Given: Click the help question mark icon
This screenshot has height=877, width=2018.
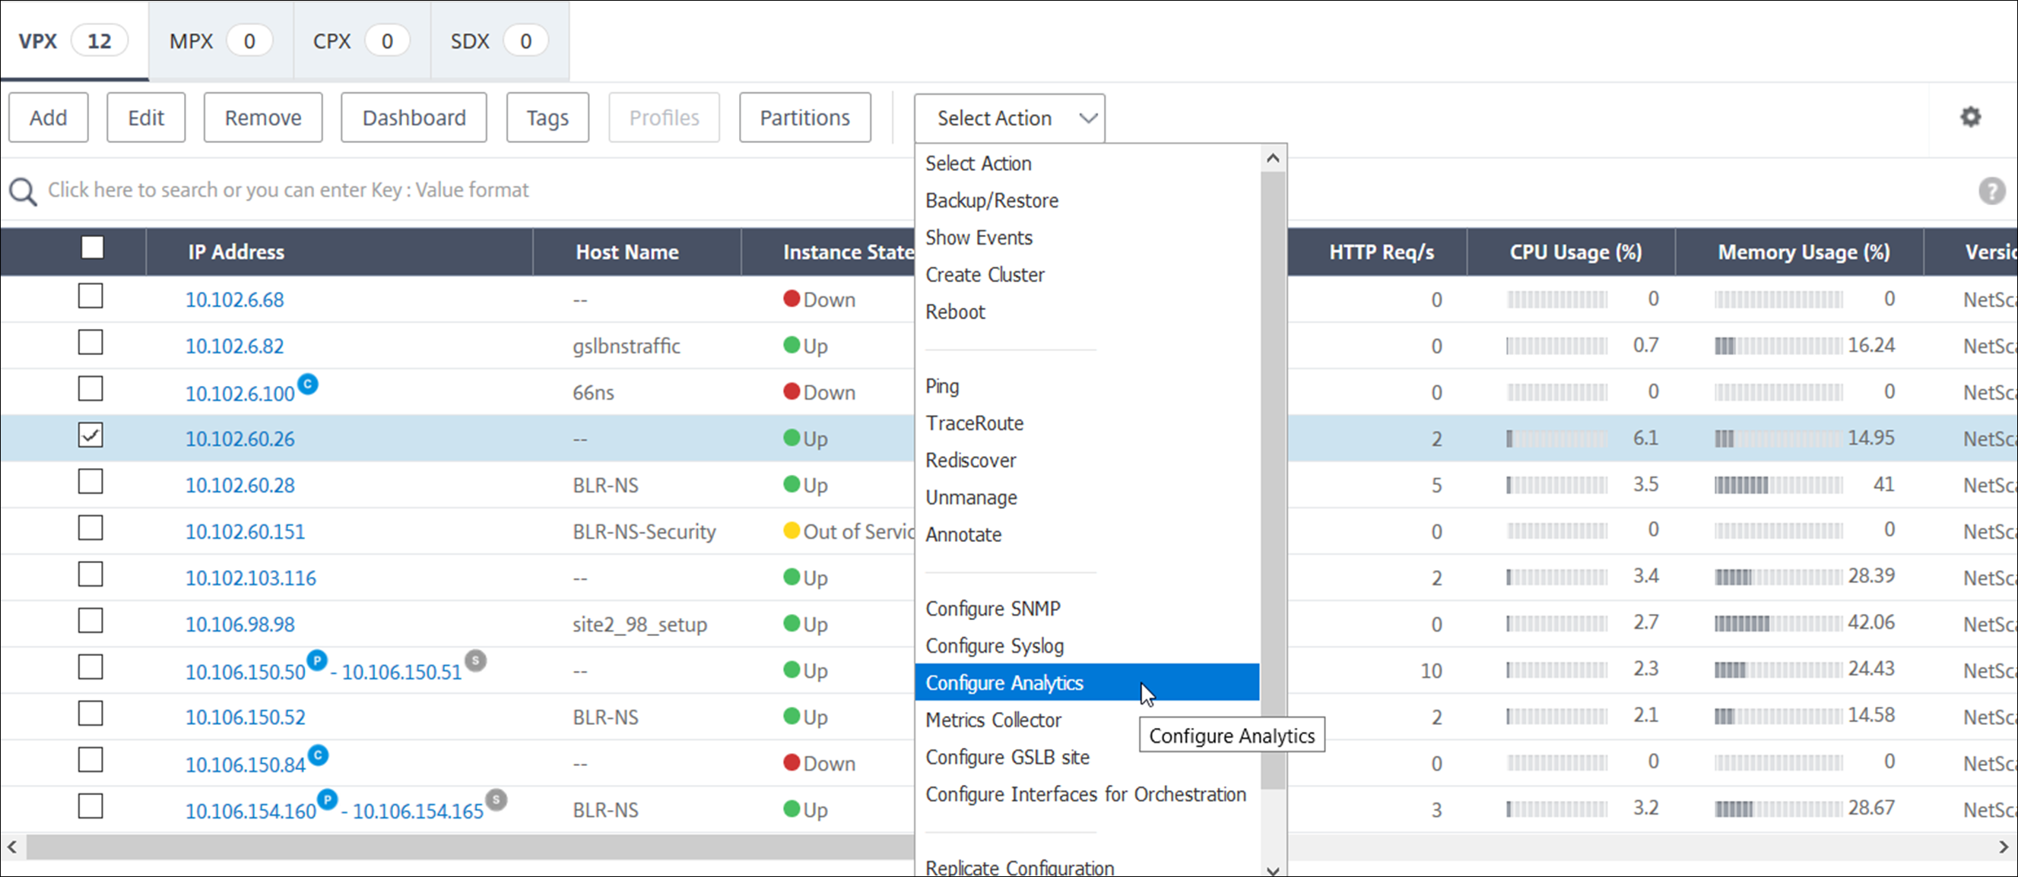Looking at the screenshot, I should point(1991,191).
